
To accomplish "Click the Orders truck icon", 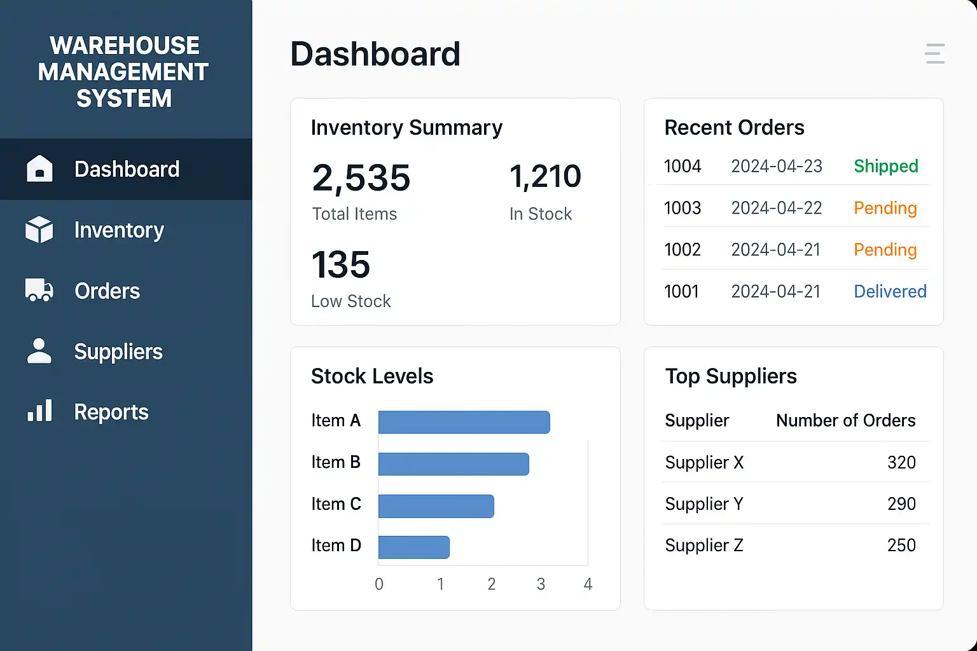I will click(39, 290).
